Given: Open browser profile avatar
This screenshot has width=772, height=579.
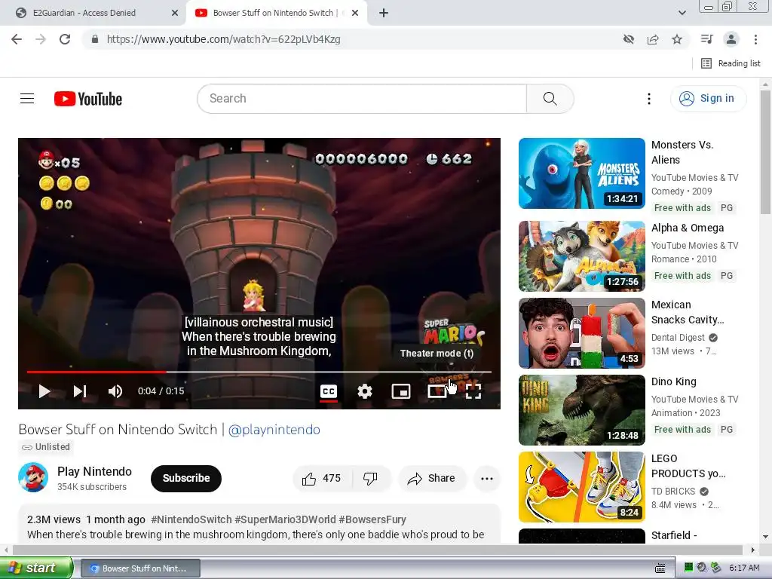Looking at the screenshot, I should click(731, 39).
